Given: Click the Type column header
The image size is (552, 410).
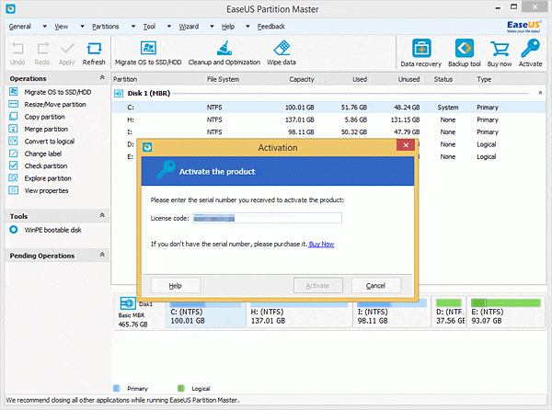Looking at the screenshot, I should pyautogui.click(x=484, y=79).
